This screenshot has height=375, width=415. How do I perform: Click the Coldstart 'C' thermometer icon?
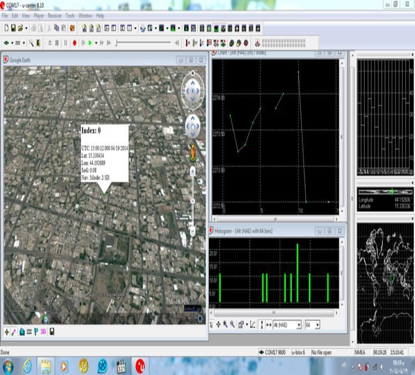(x=202, y=43)
